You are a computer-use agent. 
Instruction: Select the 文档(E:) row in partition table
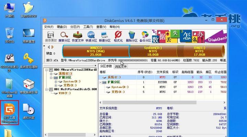(x=163, y=92)
